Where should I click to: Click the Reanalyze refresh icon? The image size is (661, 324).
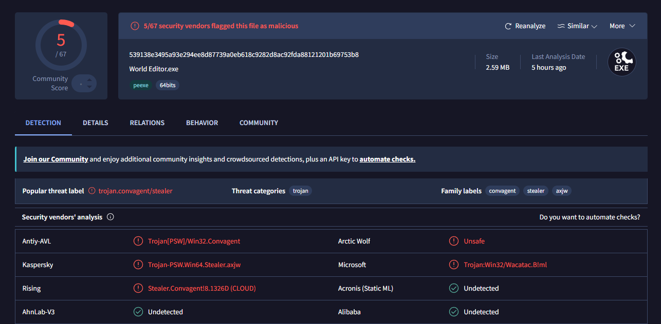tap(508, 26)
